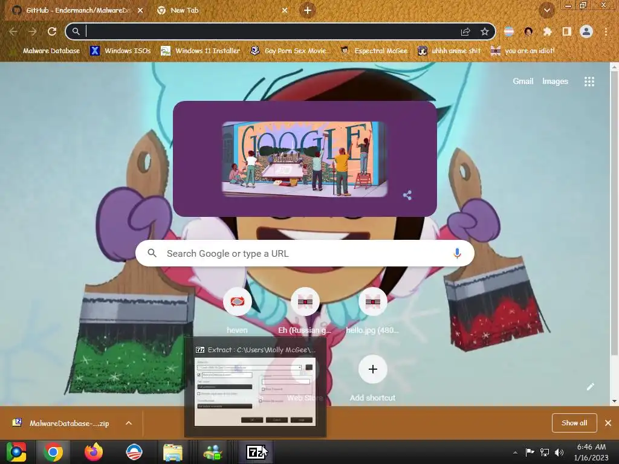619x464 pixels.
Task: Open the Messenger people taskbar icon
Action: tap(212, 452)
